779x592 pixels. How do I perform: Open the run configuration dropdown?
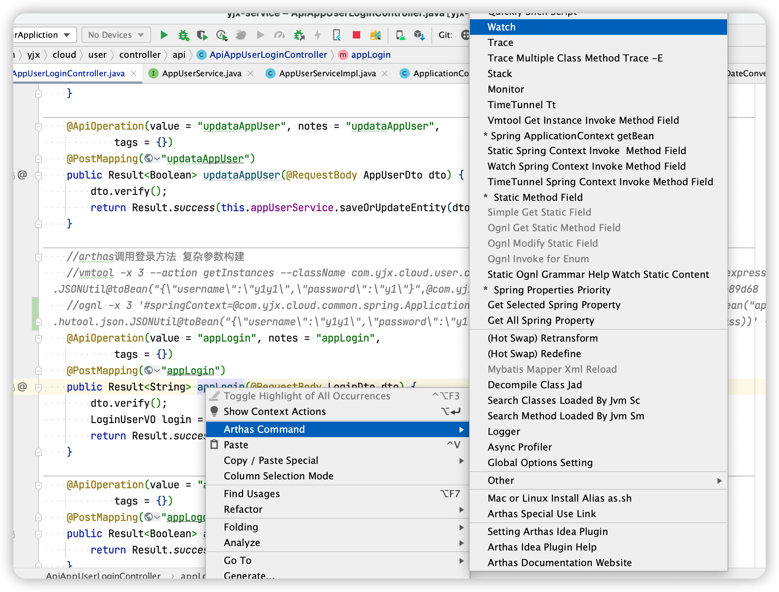(44, 35)
